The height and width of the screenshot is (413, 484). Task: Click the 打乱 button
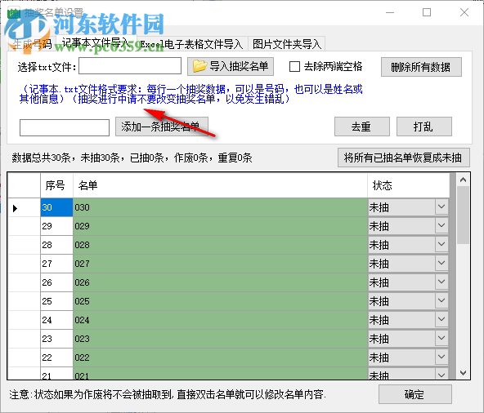(423, 127)
